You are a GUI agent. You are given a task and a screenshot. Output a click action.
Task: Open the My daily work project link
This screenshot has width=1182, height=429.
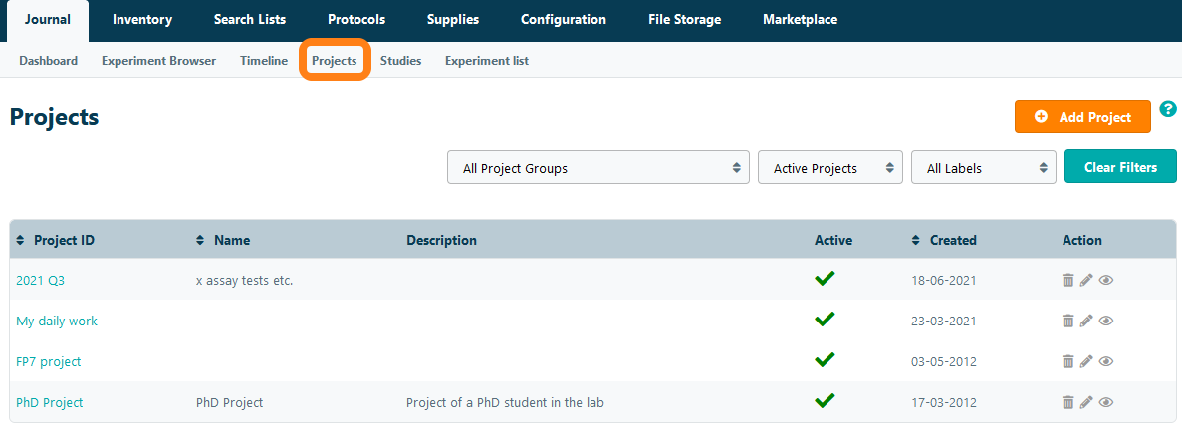(x=57, y=322)
